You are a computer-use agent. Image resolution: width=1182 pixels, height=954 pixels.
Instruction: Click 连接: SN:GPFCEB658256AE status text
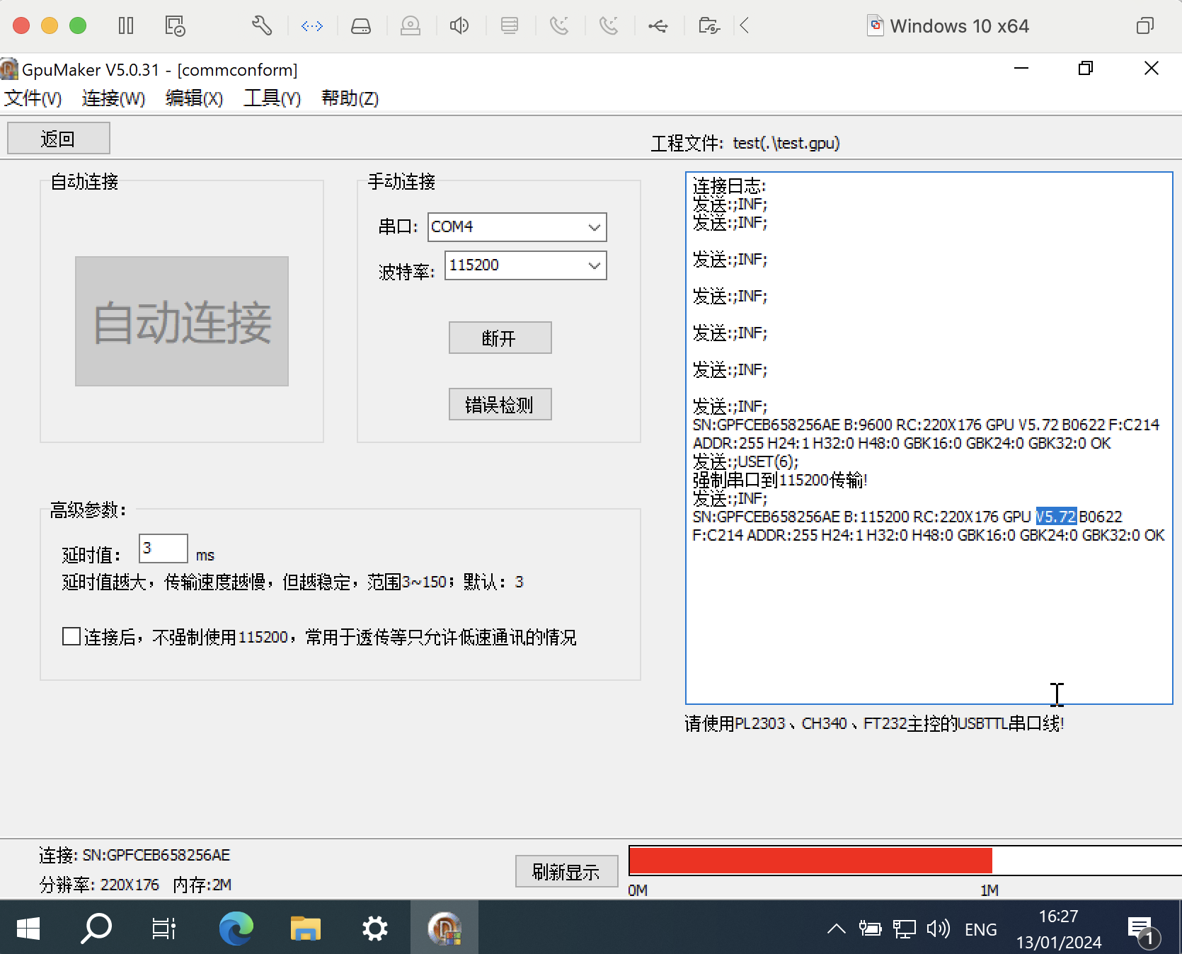[134, 855]
